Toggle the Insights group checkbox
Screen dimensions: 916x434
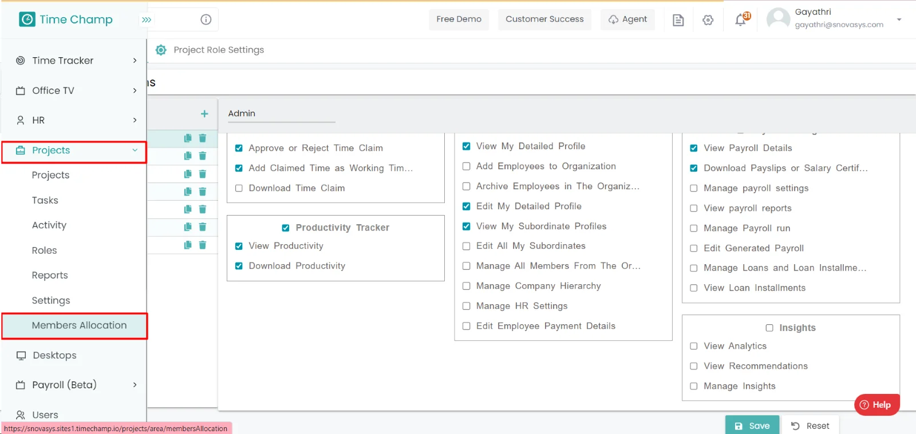769,328
